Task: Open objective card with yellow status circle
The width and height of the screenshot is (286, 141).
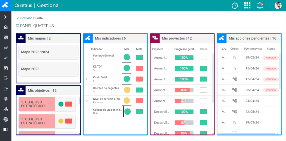Action: pyautogui.click(x=47, y=121)
